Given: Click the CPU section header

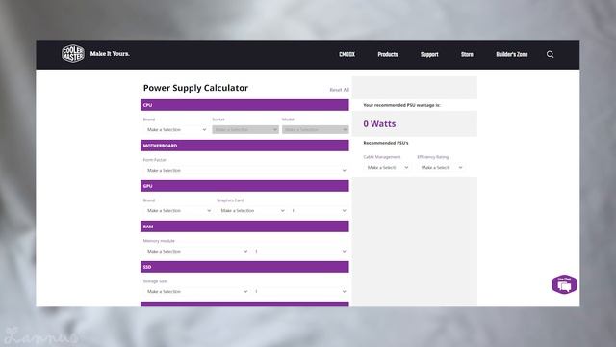Looking at the screenshot, I should (244, 105).
